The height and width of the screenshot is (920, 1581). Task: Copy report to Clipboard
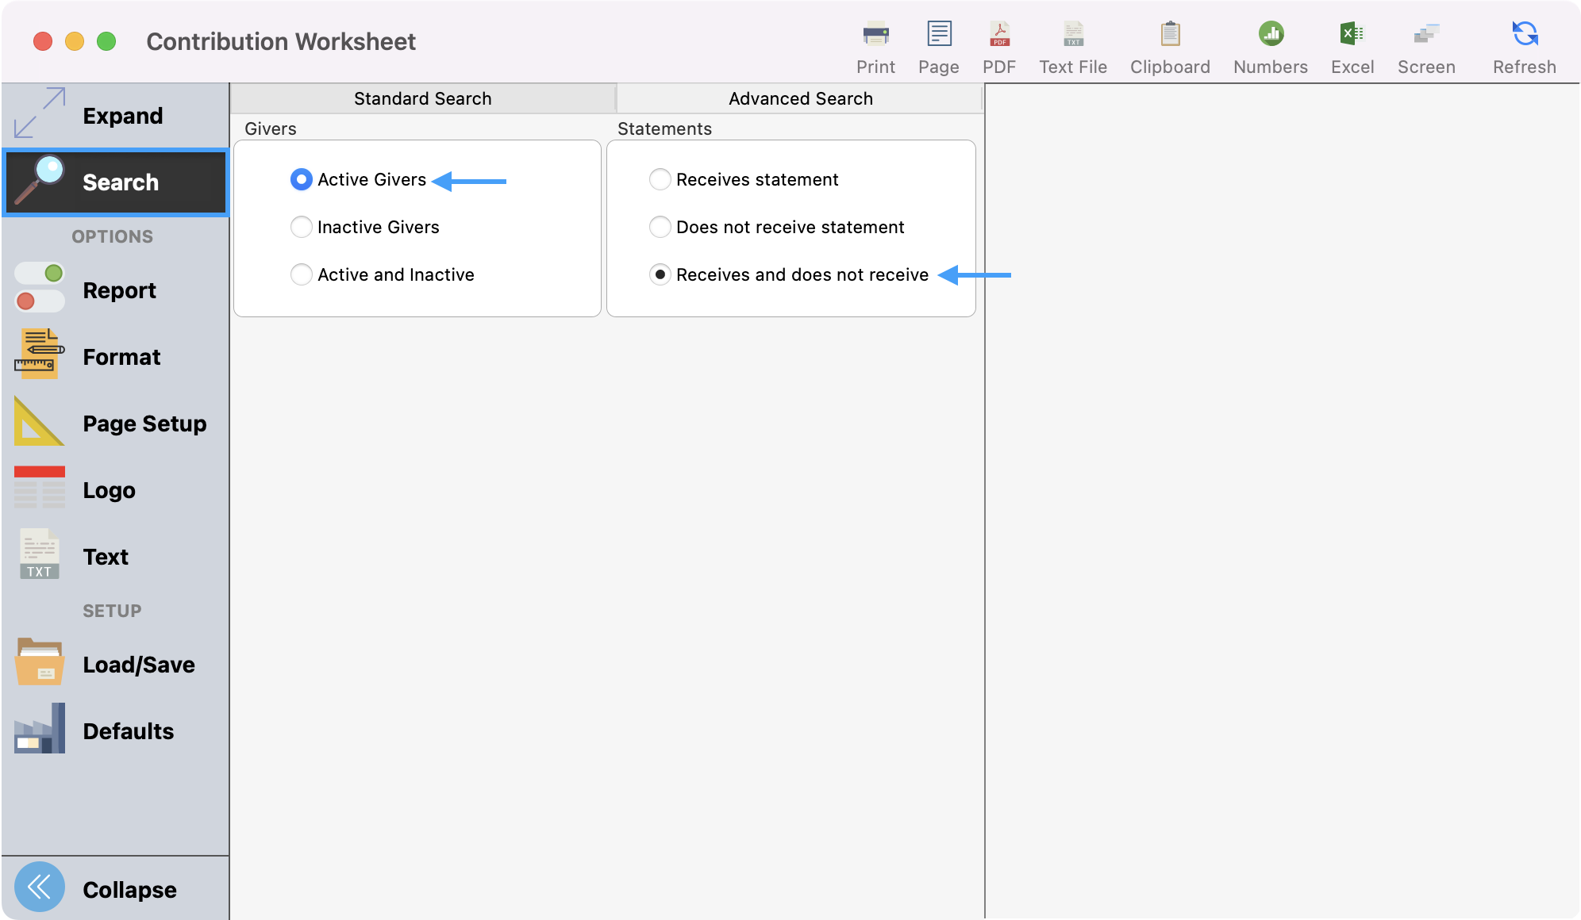[x=1169, y=44]
